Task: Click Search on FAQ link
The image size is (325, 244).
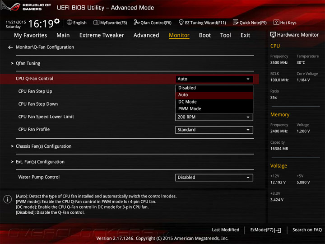Action: (307, 230)
